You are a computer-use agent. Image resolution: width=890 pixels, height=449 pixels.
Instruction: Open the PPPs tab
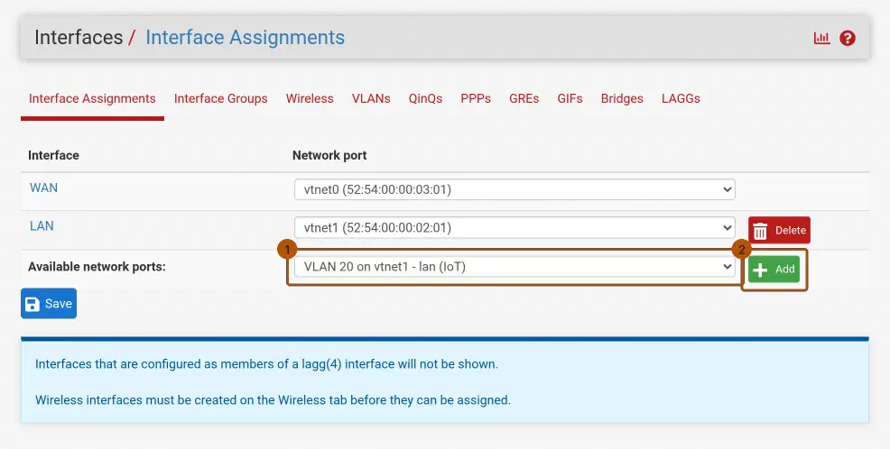[x=476, y=98]
